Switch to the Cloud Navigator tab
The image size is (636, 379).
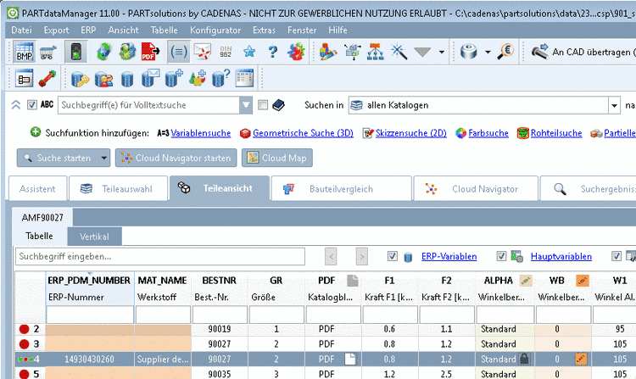click(x=476, y=188)
